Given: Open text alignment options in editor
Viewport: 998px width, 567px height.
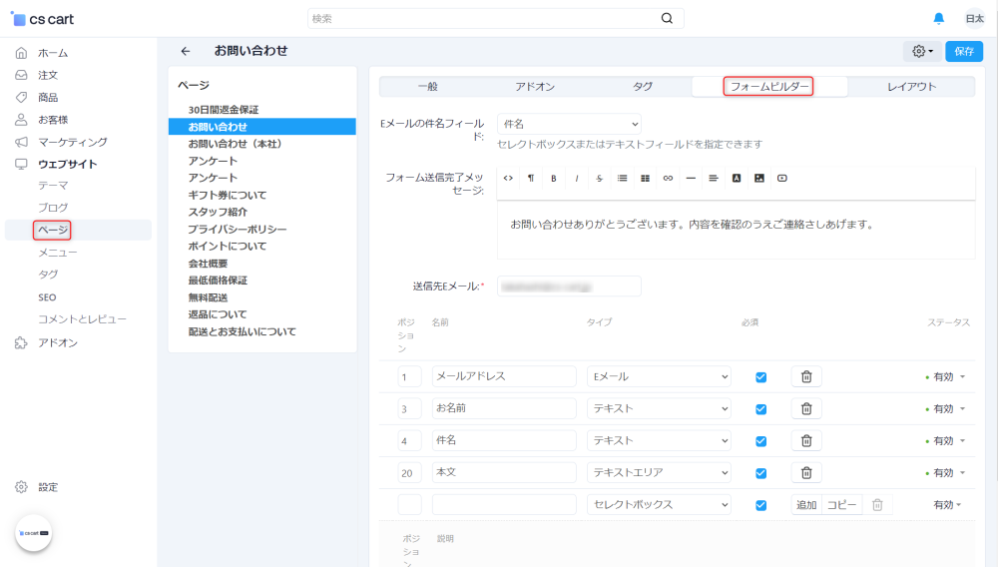Looking at the screenshot, I should [x=714, y=178].
